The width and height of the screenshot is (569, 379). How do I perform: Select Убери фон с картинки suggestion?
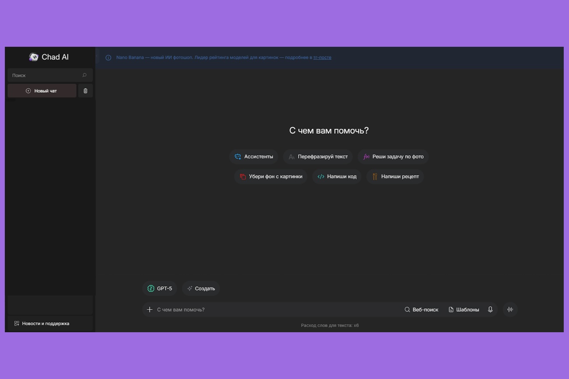(271, 177)
